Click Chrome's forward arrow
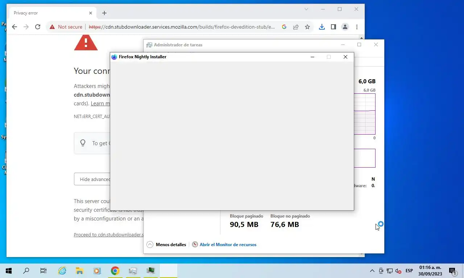The width and height of the screenshot is (464, 278). click(26, 27)
